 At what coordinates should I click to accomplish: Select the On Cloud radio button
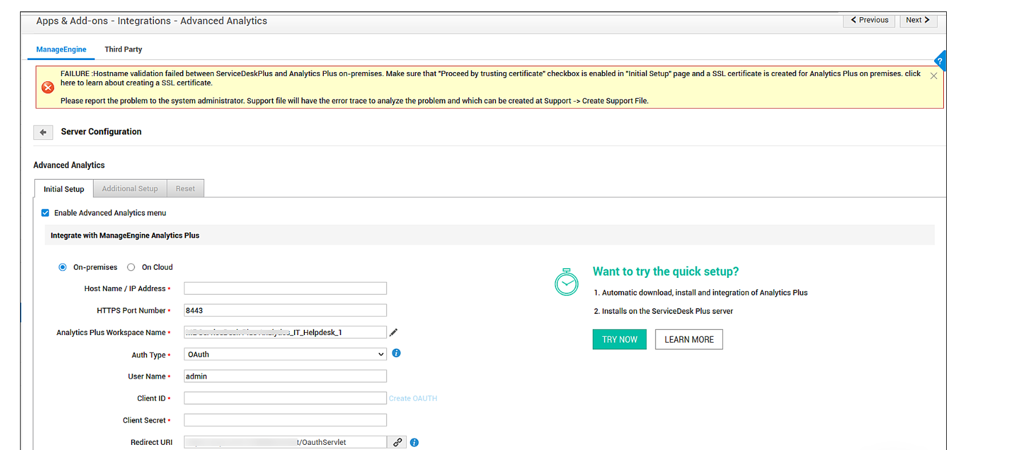point(131,267)
